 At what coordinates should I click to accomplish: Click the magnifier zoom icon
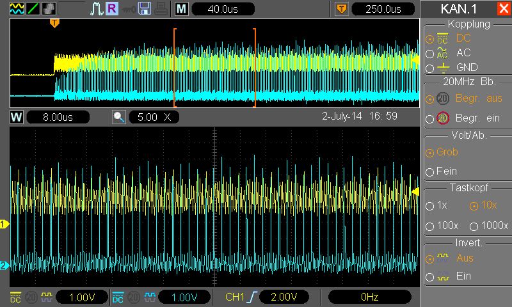(x=118, y=118)
